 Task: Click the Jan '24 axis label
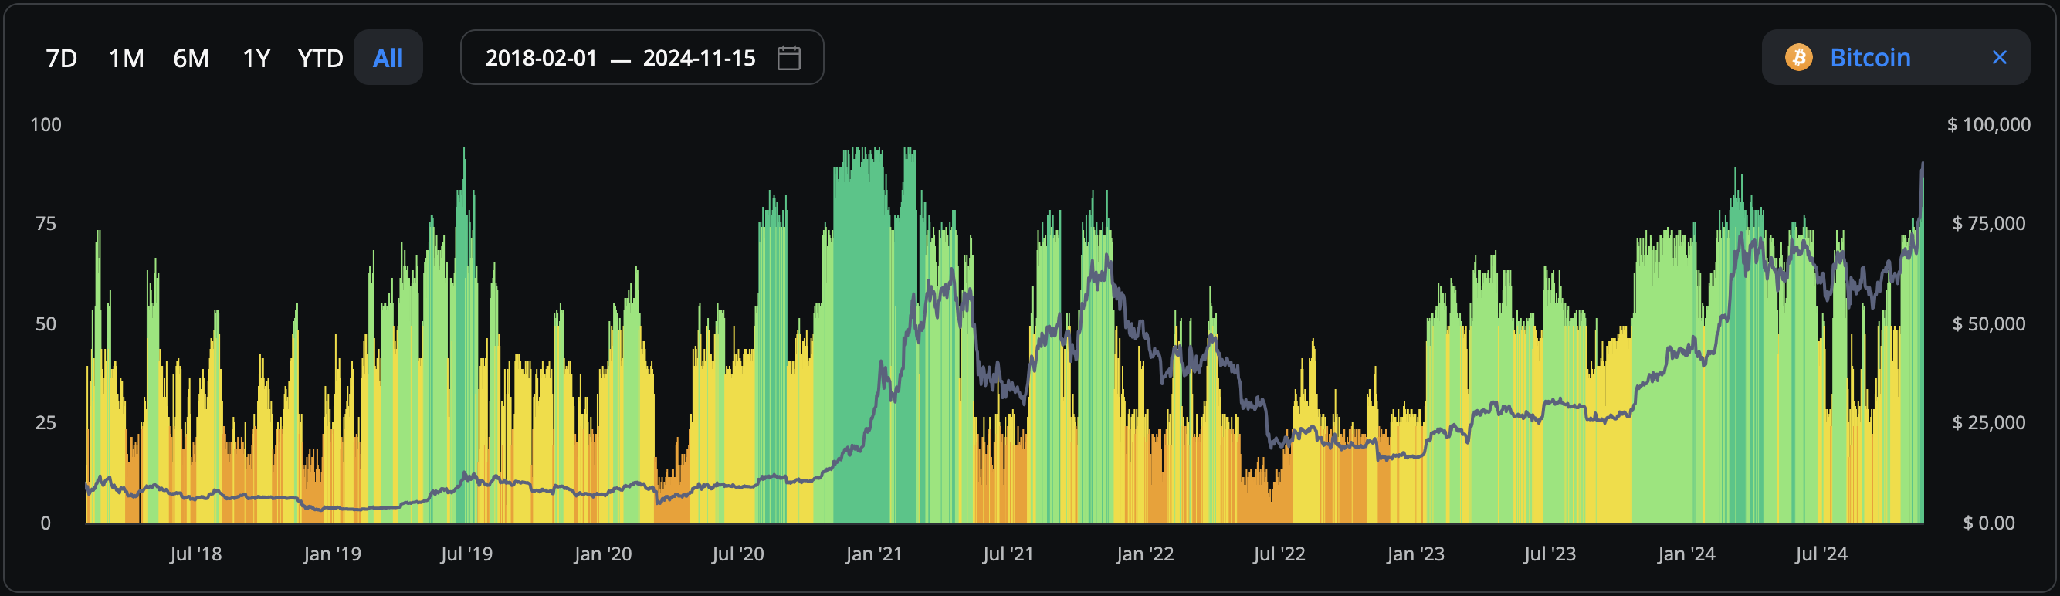(1686, 554)
